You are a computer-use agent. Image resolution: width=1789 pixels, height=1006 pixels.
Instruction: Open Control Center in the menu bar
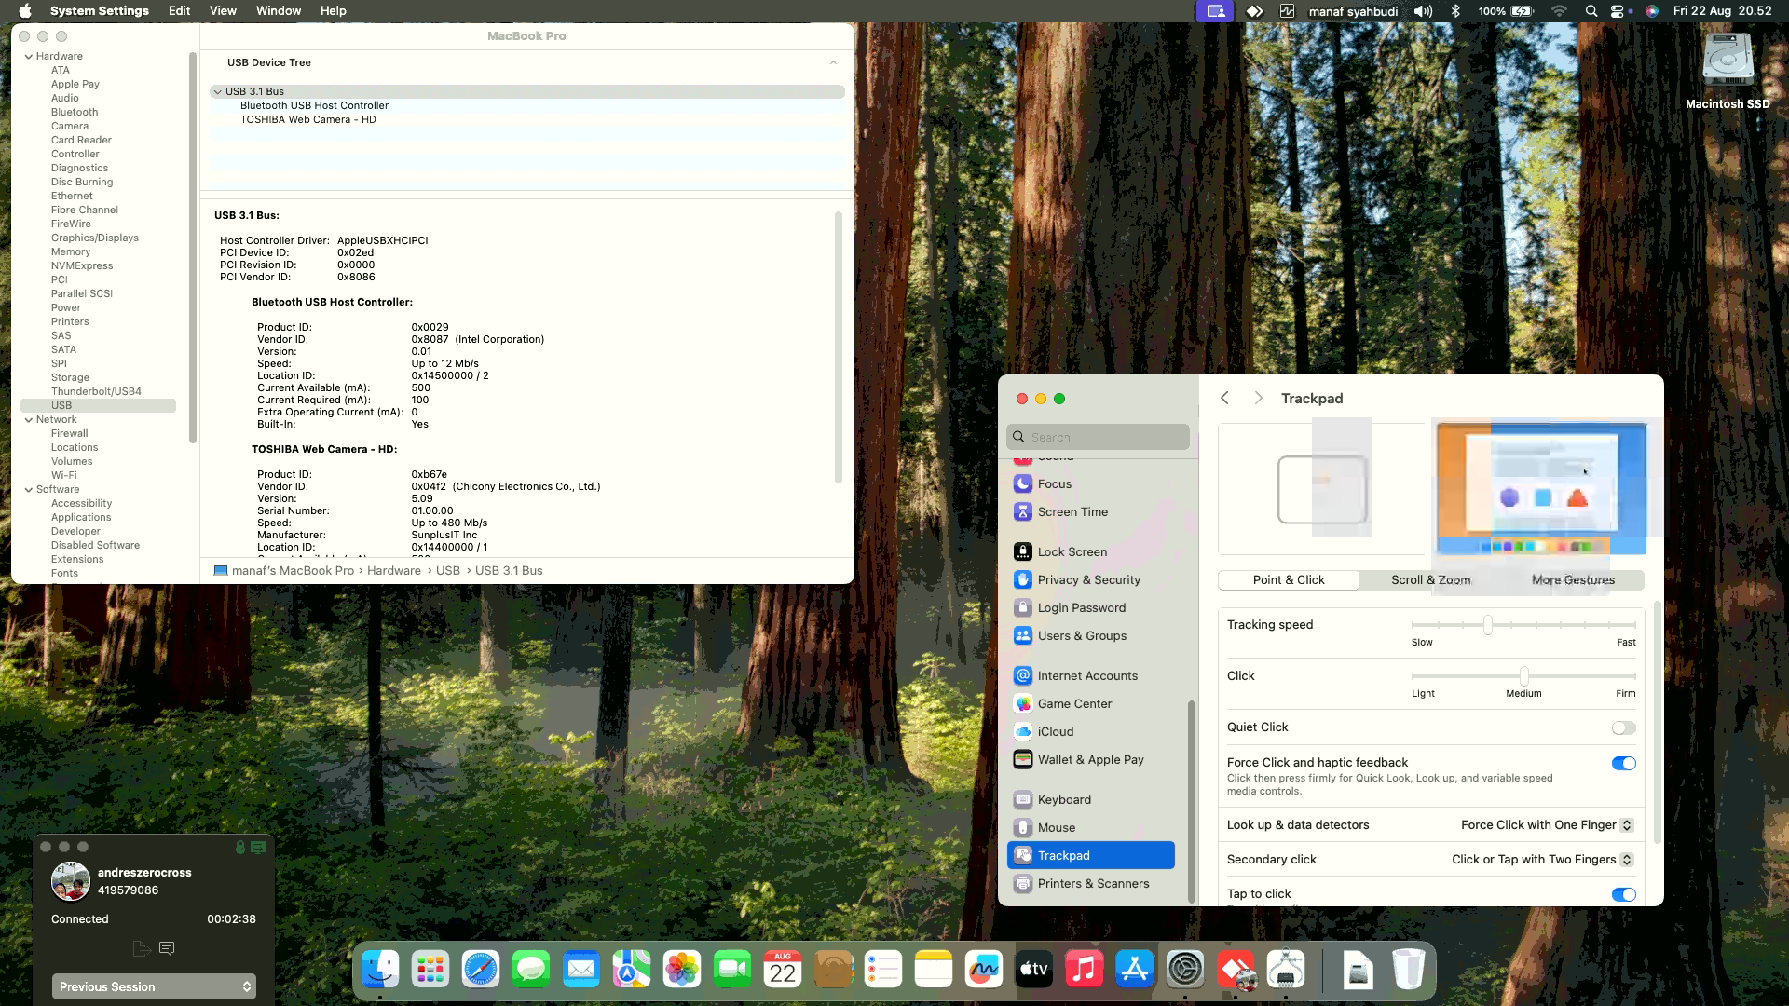point(1618,11)
